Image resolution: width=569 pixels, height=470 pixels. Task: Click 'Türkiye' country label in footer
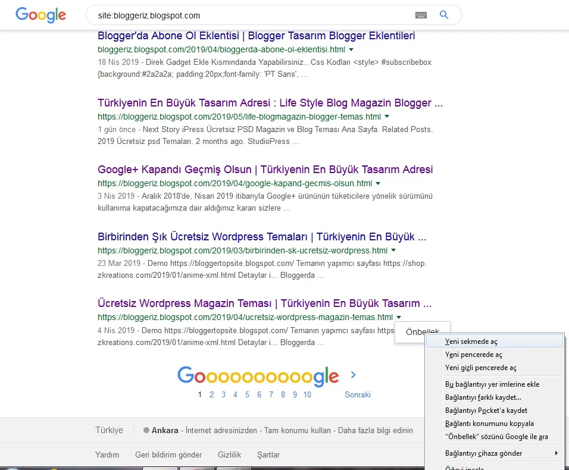click(x=110, y=430)
